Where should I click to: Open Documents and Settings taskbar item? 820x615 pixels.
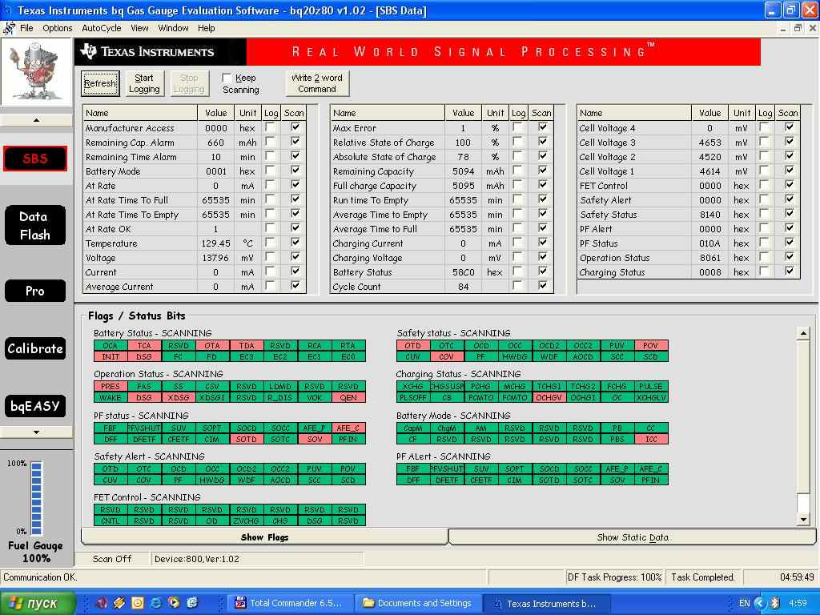pyautogui.click(x=418, y=603)
